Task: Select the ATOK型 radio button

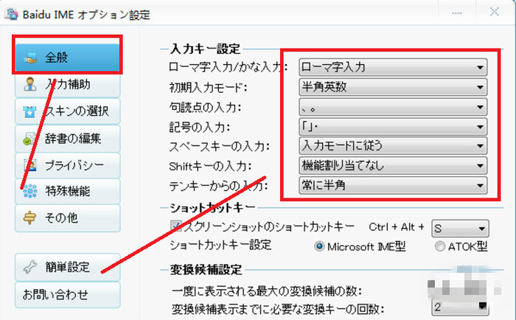Action: [x=440, y=246]
